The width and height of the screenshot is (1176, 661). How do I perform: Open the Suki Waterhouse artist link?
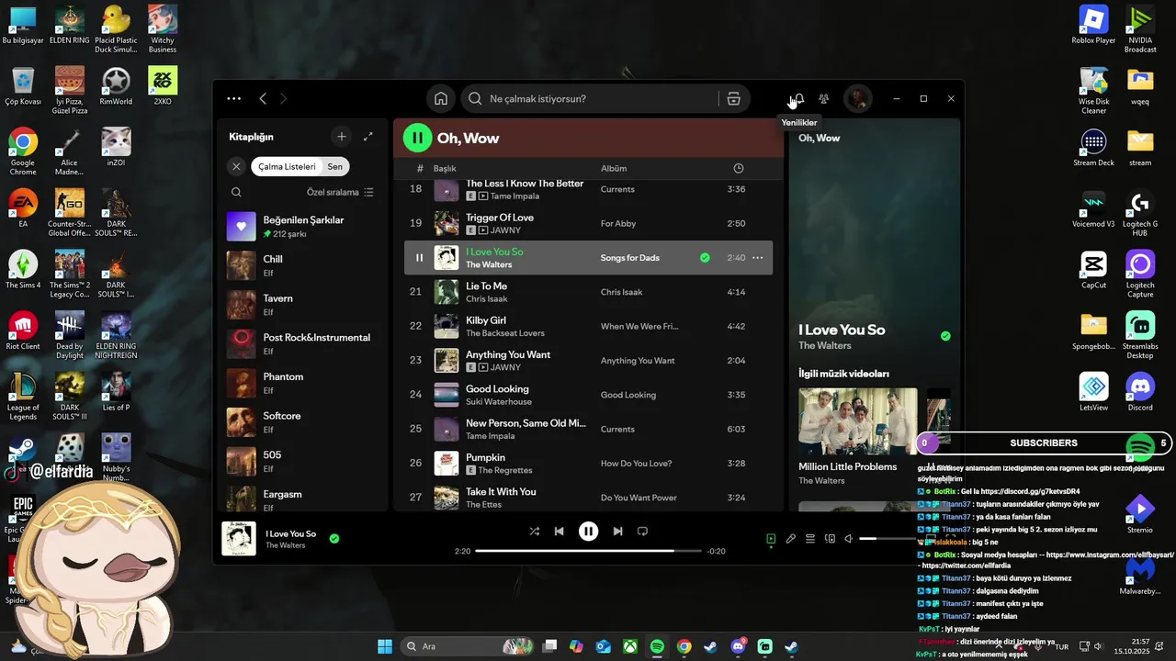coord(499,402)
